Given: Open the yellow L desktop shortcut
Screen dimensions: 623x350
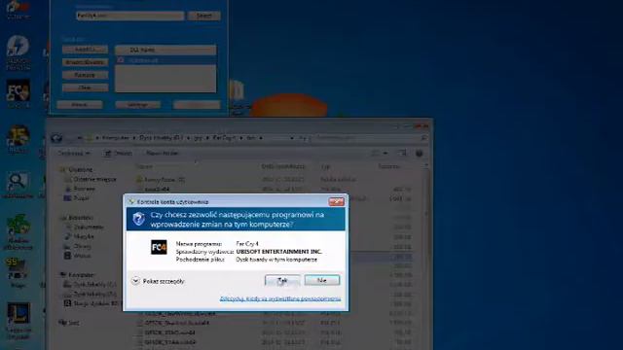Looking at the screenshot, I should coord(18,321).
